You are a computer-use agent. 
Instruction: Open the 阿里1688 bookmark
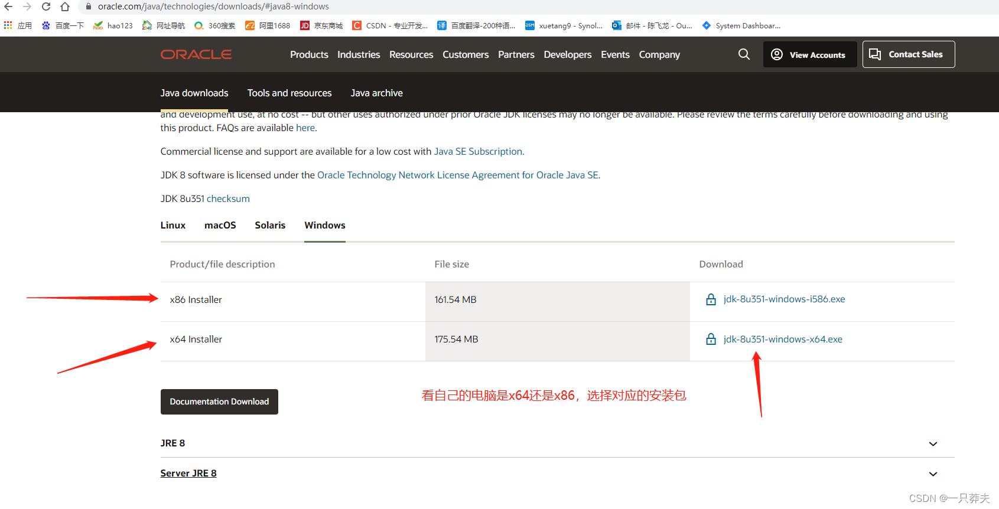point(268,25)
